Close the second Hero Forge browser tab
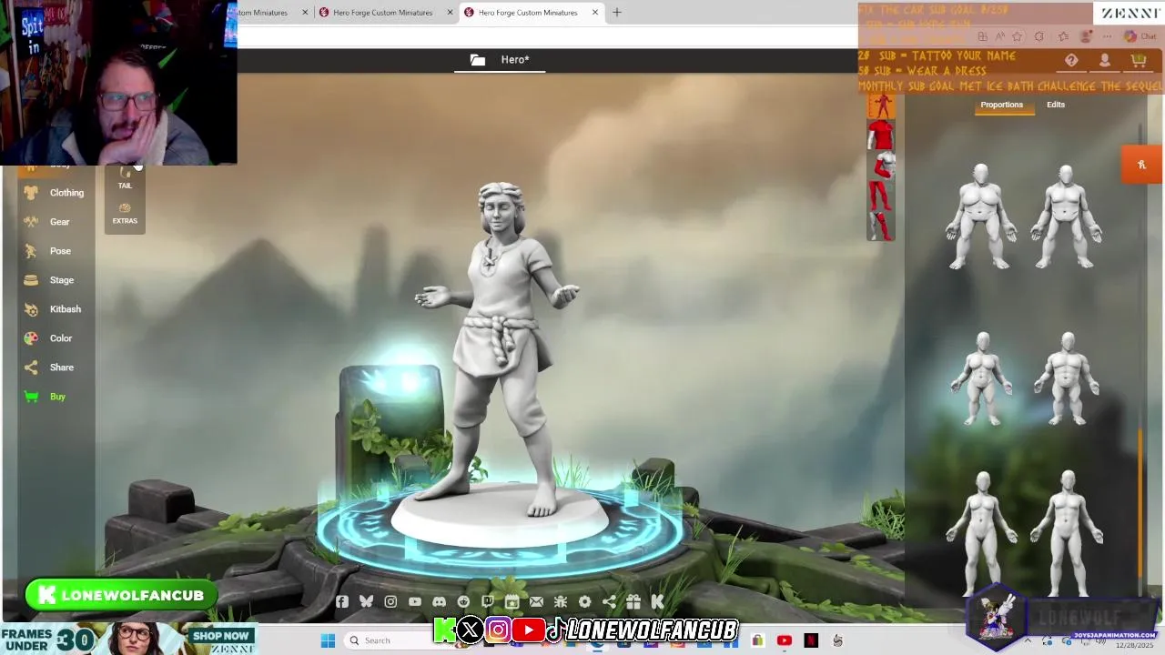1165x655 pixels. pyautogui.click(x=451, y=13)
